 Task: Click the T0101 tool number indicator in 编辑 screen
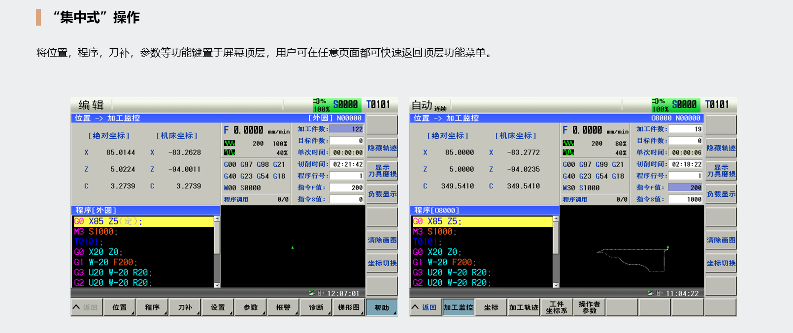tap(378, 105)
